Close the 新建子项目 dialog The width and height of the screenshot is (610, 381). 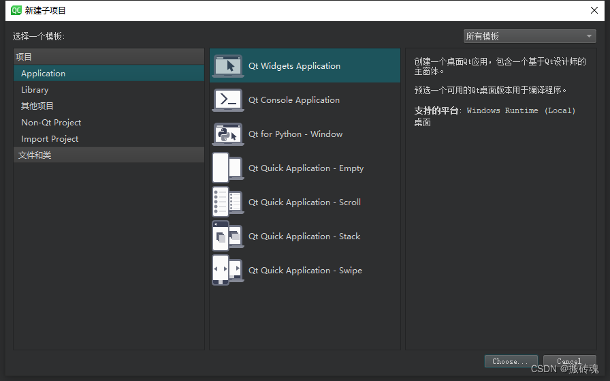pos(594,10)
